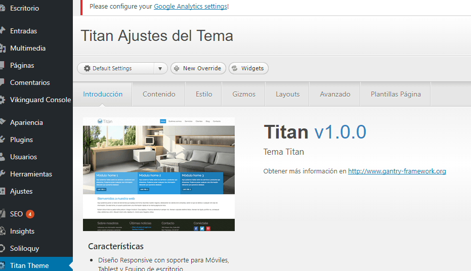This screenshot has width=471, height=271.
Task: Open the Plantillas Página tab
Action: (396, 94)
